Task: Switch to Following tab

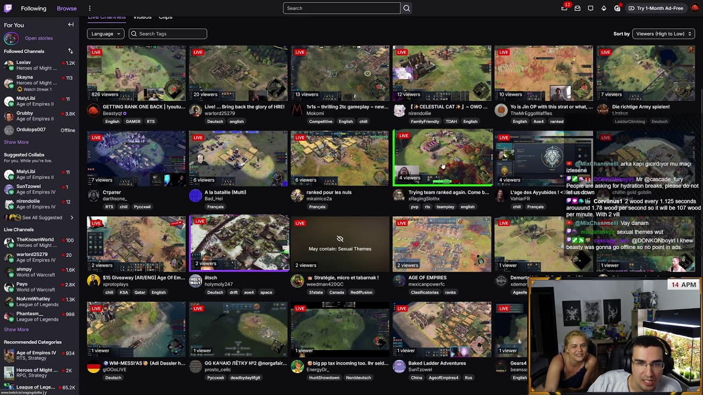Action: pos(34,8)
